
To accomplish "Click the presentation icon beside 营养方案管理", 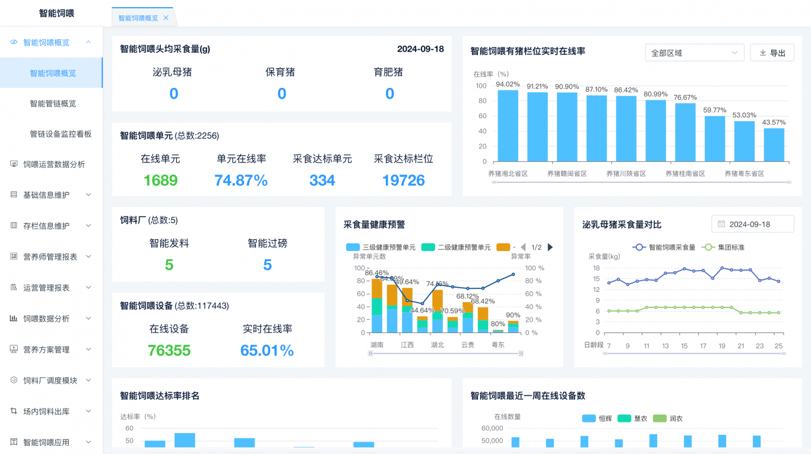I will [x=14, y=349].
